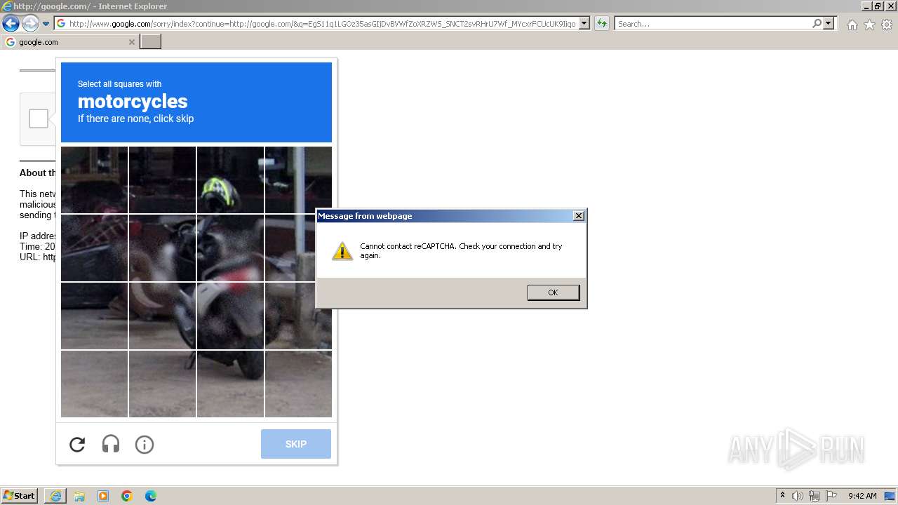Open the Windows Start button
This screenshot has height=505, width=898.
19,496
